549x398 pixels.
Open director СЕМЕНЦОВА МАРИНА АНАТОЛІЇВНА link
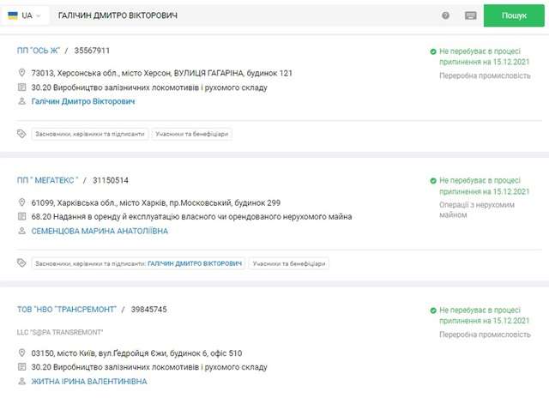[x=99, y=231]
